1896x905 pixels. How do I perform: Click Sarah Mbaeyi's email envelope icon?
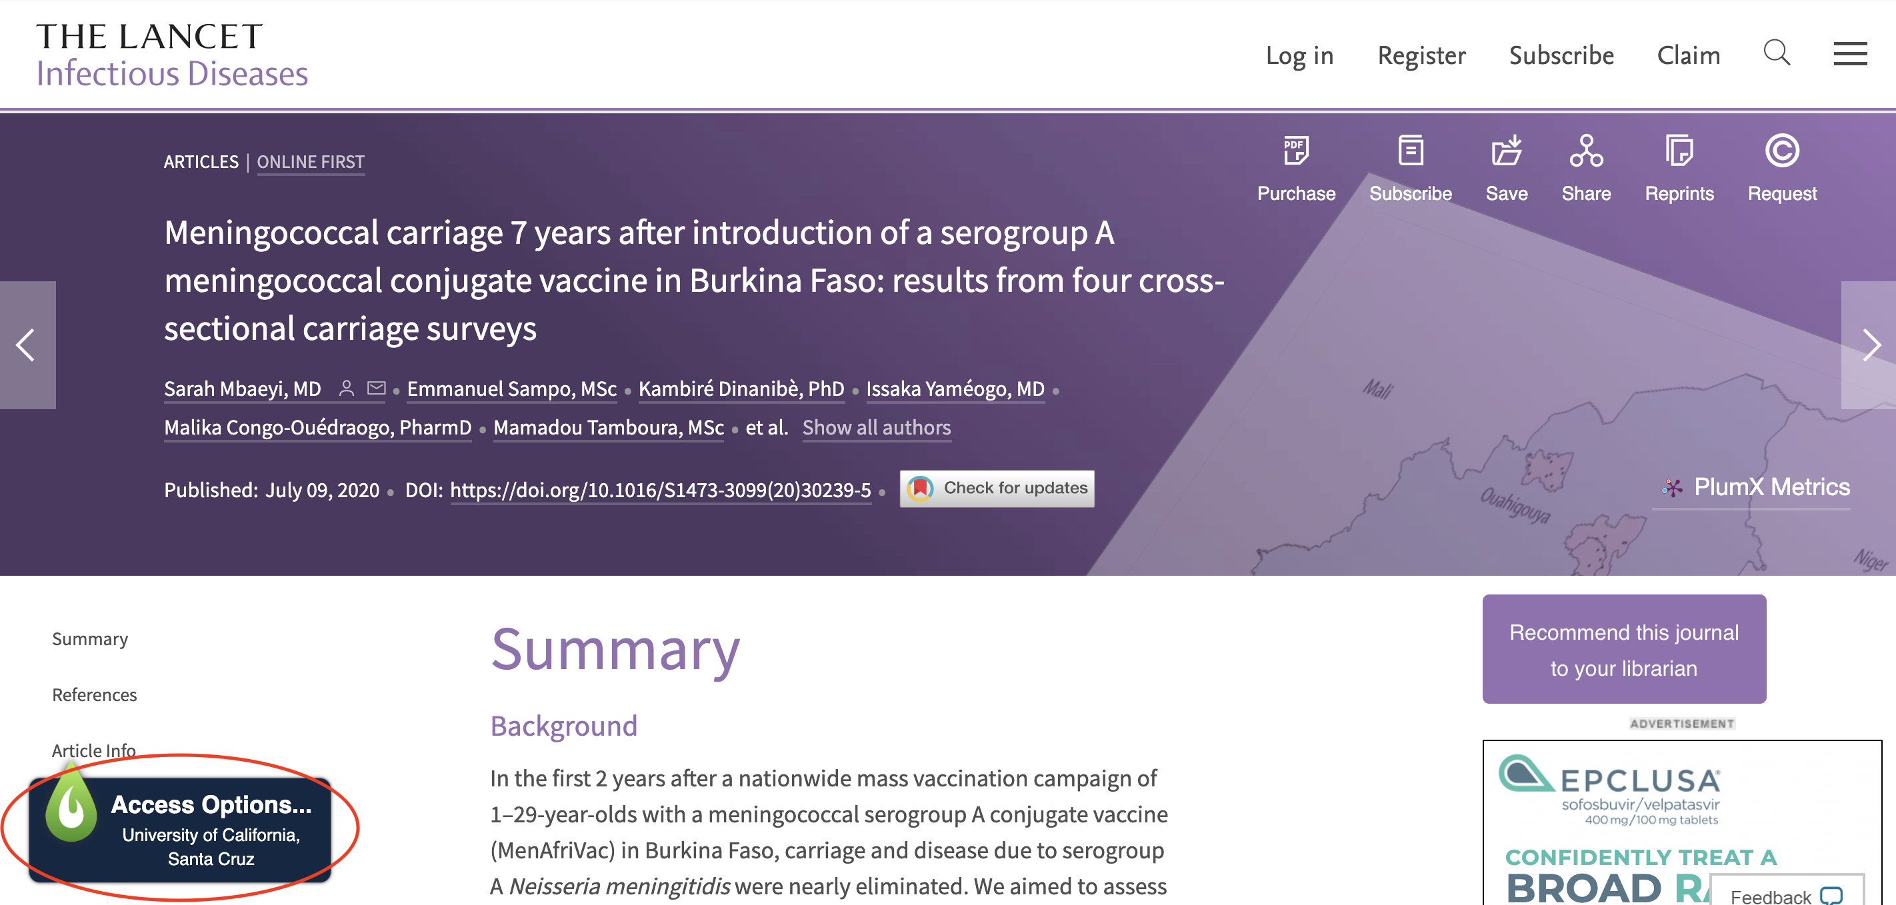(376, 388)
